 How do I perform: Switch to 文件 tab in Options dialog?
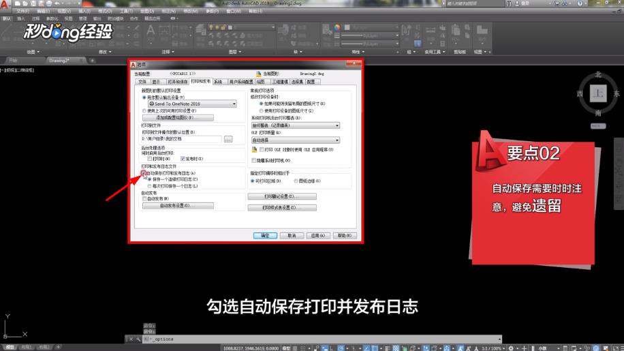click(x=142, y=82)
